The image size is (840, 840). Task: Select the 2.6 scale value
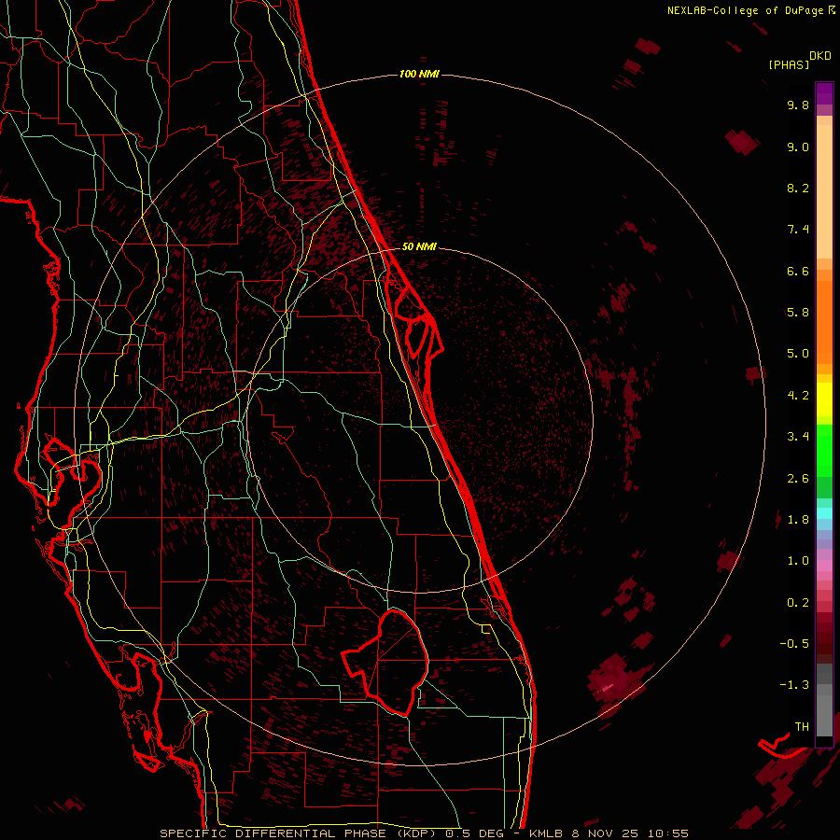point(798,479)
